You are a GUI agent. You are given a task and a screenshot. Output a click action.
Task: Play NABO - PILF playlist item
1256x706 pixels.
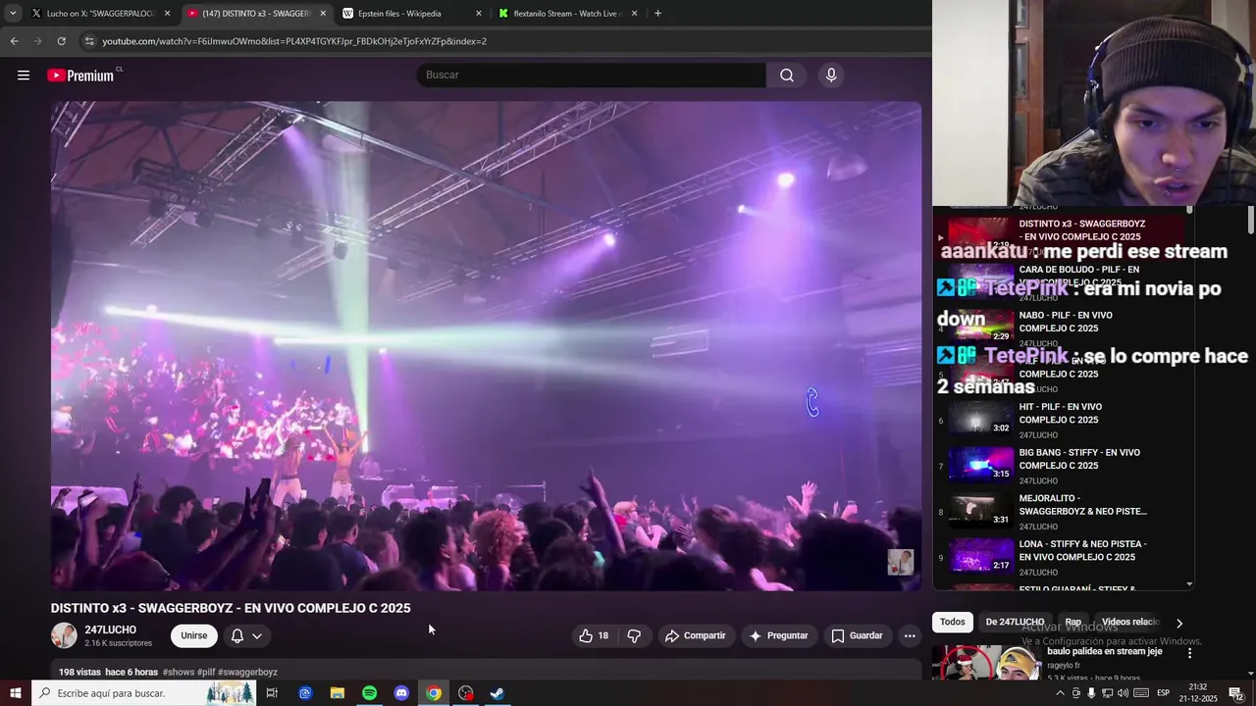click(x=1065, y=328)
